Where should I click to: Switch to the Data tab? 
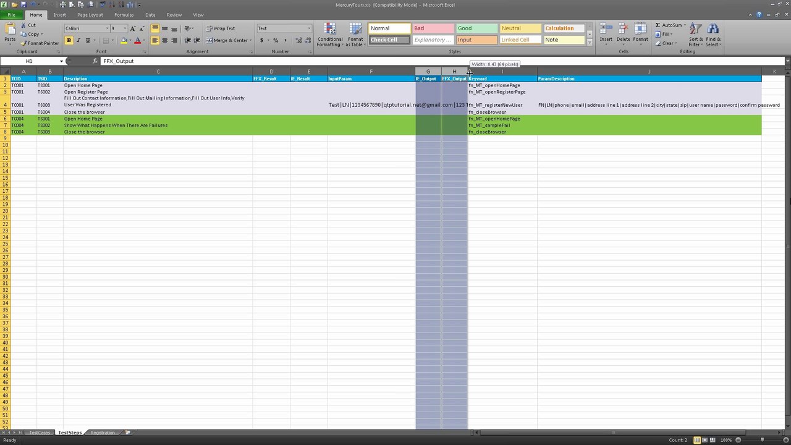(150, 15)
